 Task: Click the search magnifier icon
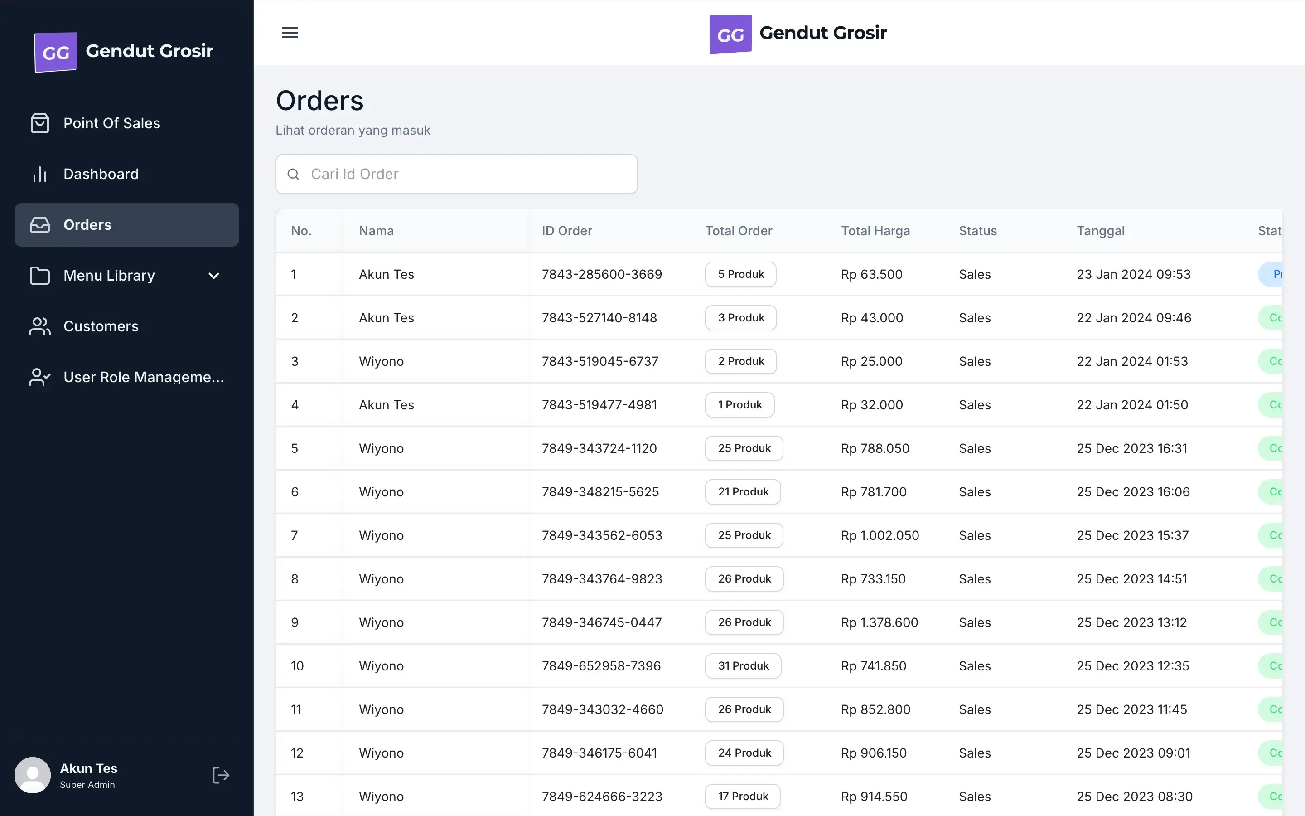click(293, 175)
